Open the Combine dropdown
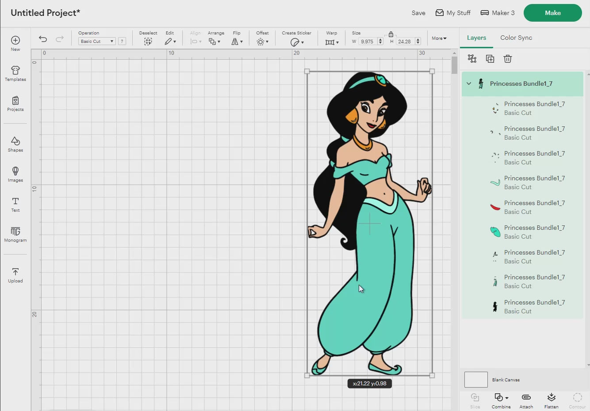The width and height of the screenshot is (590, 411). 501,400
